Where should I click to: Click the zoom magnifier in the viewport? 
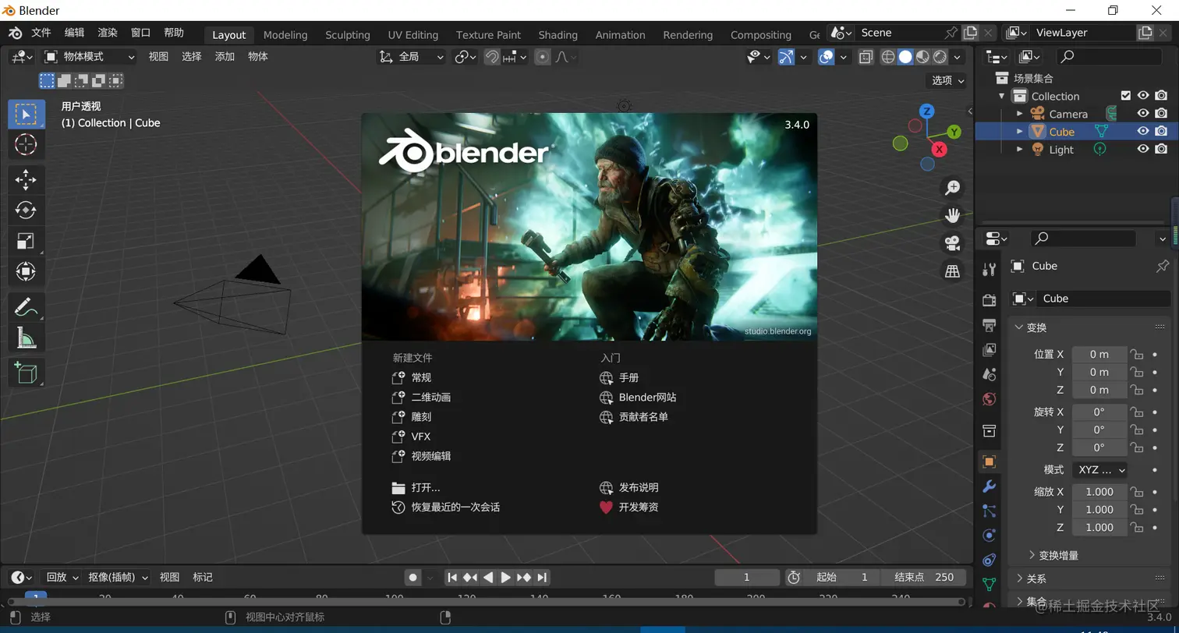pyautogui.click(x=952, y=188)
